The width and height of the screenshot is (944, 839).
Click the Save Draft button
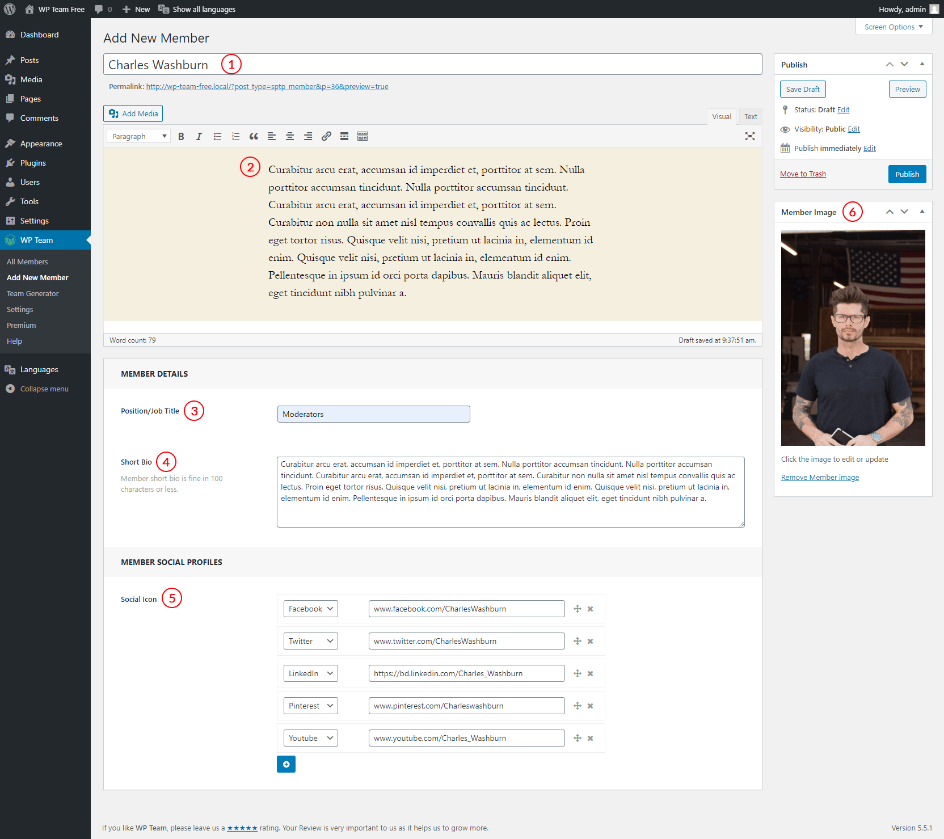[x=803, y=89]
